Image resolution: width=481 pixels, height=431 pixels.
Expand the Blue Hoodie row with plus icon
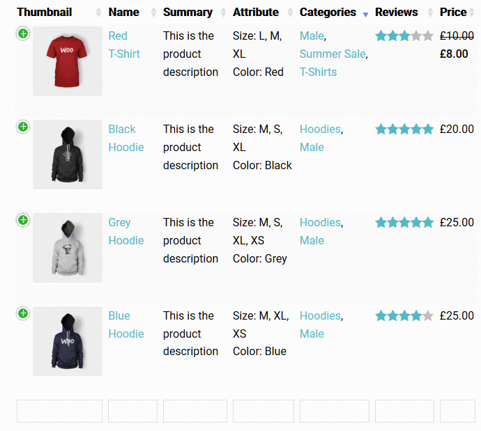point(23,313)
